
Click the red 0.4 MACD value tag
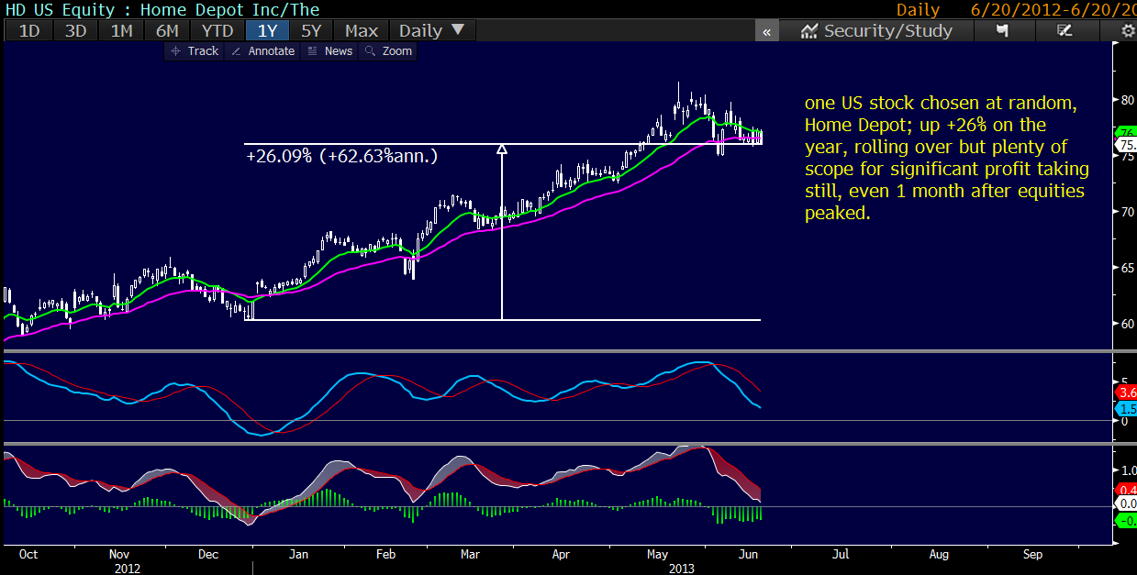point(1126,490)
